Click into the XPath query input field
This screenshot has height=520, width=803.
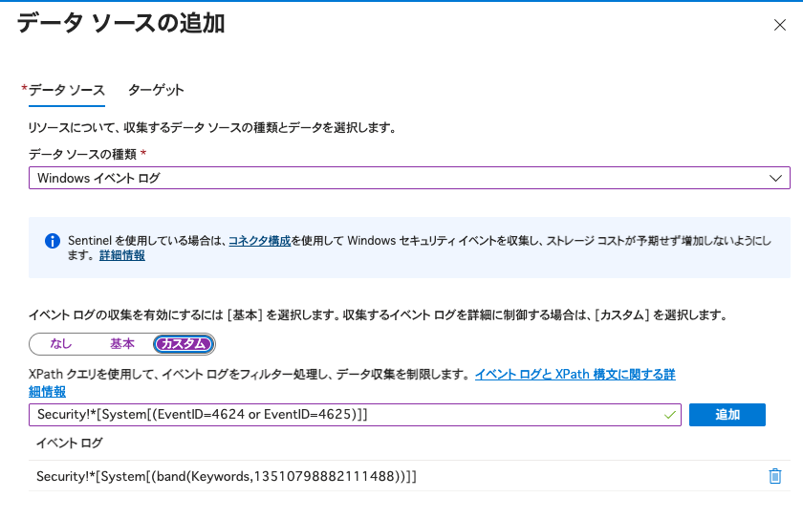(x=344, y=415)
